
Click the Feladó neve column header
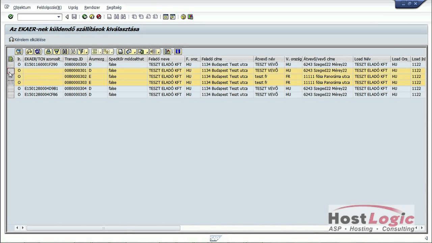166,59
